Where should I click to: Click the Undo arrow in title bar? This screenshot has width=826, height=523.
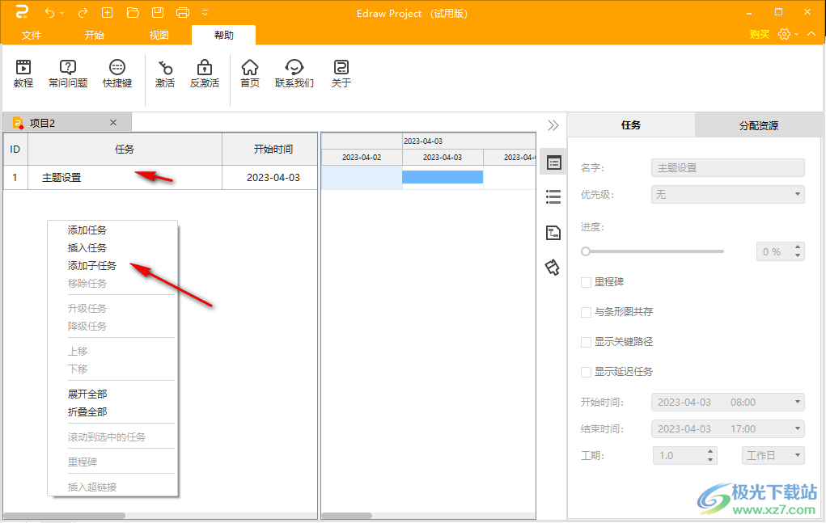pyautogui.click(x=50, y=13)
